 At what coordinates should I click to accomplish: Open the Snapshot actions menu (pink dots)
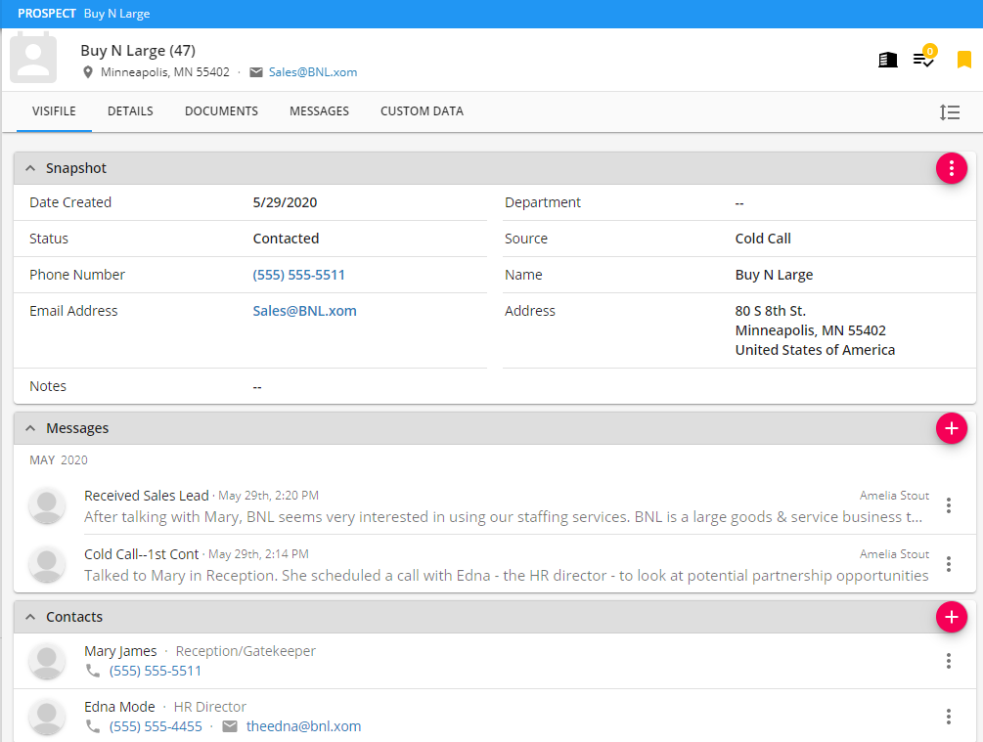tap(951, 167)
